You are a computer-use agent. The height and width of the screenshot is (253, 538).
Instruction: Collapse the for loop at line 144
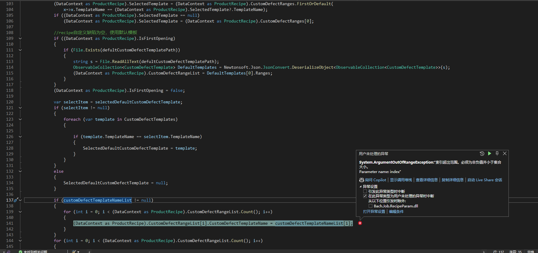[20, 241]
